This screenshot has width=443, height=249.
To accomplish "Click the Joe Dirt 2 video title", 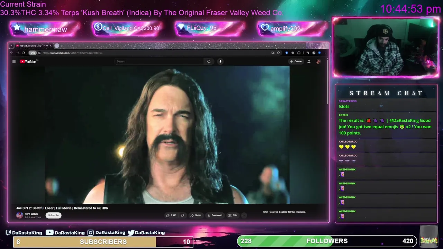I will pyautogui.click(x=62, y=208).
